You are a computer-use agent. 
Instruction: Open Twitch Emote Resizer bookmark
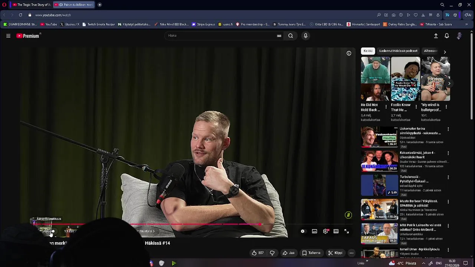[x=98, y=24]
